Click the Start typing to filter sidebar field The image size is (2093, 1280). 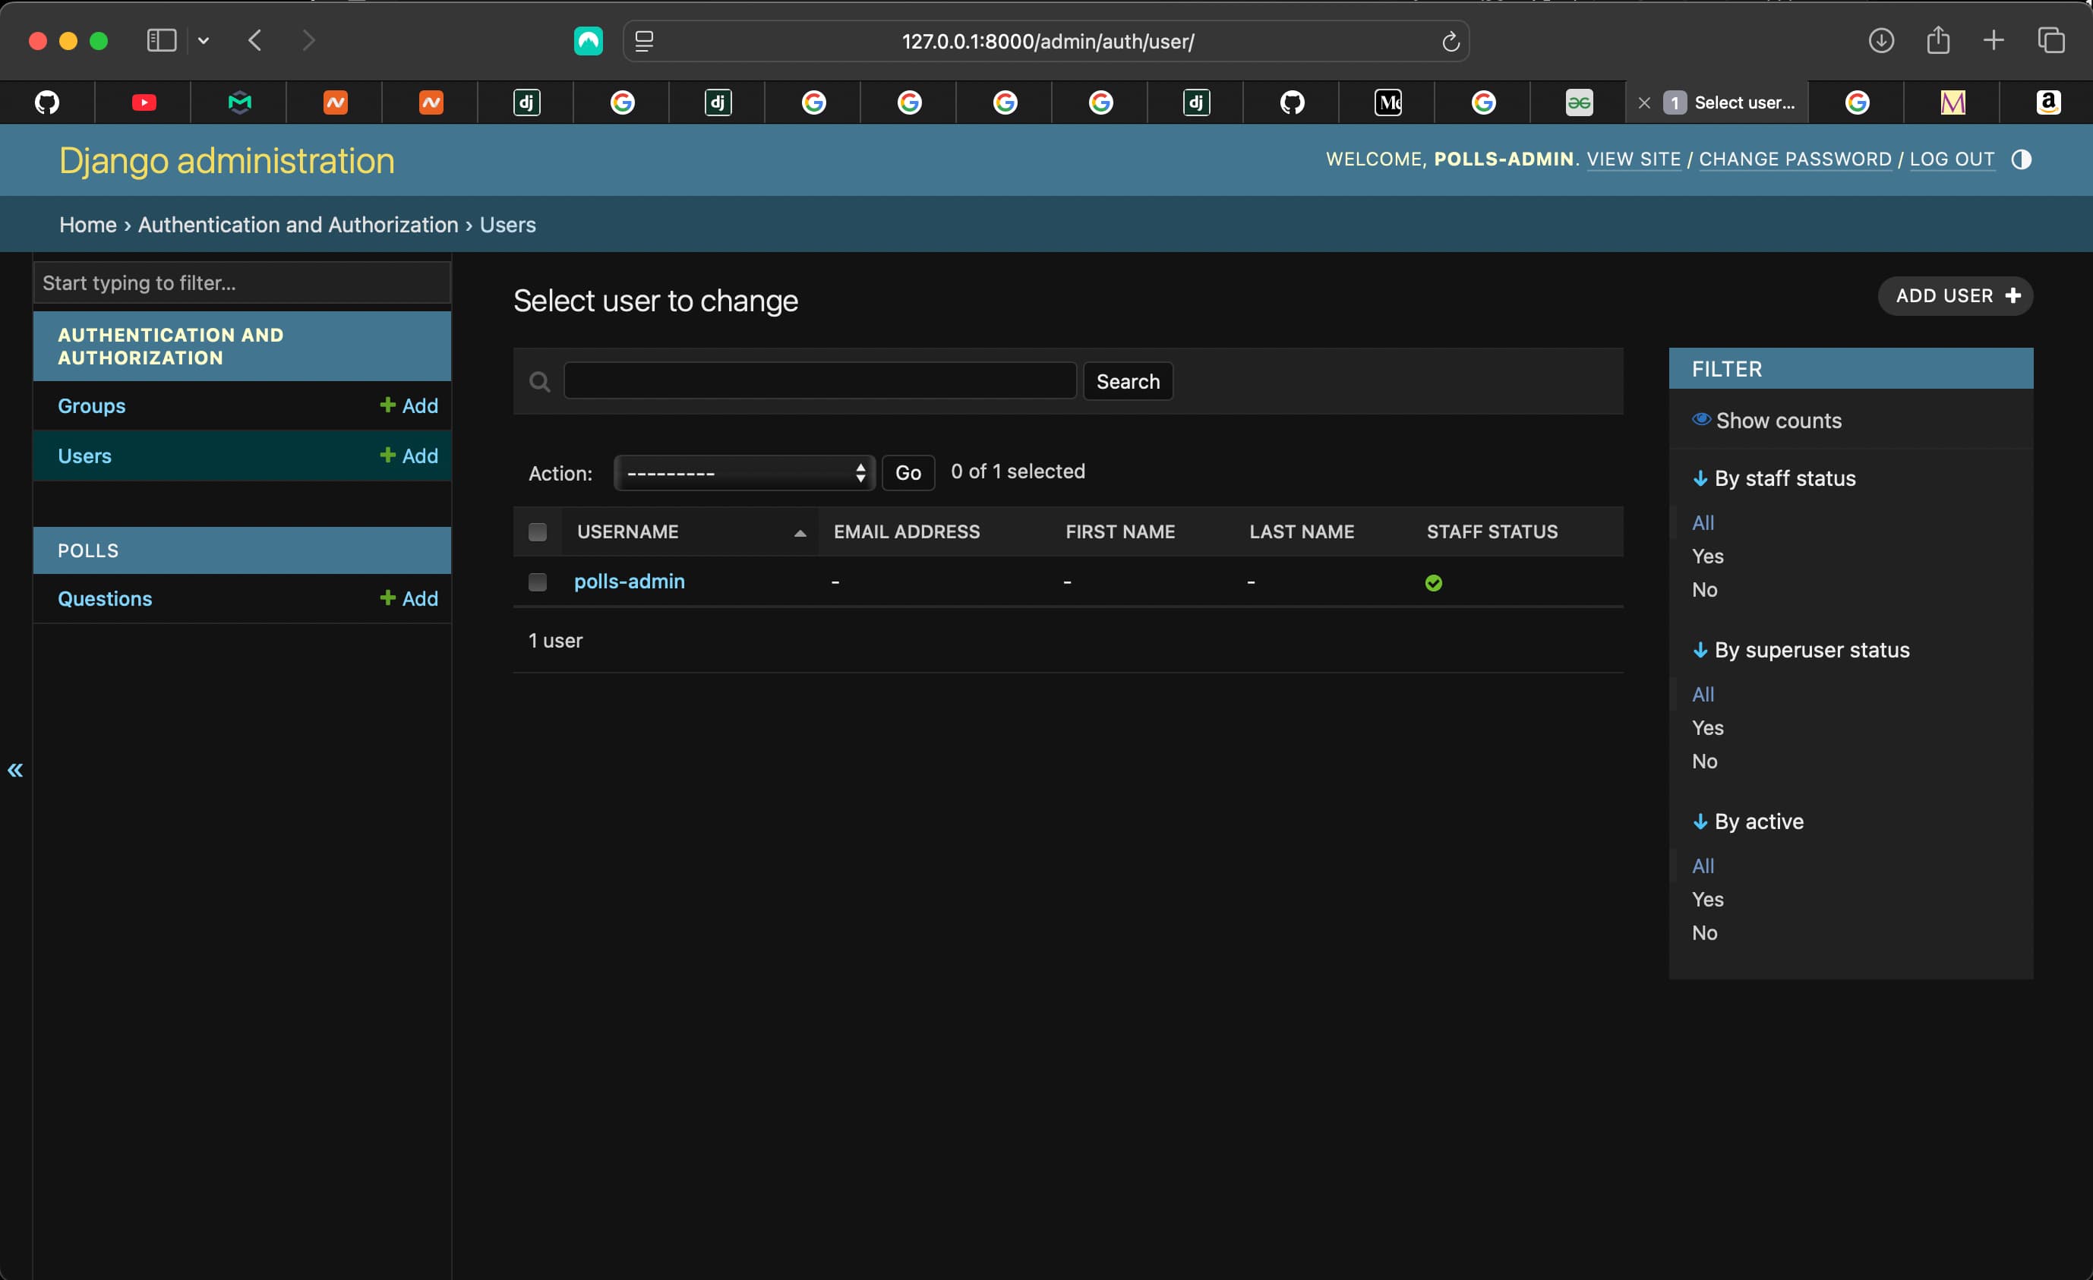[242, 283]
